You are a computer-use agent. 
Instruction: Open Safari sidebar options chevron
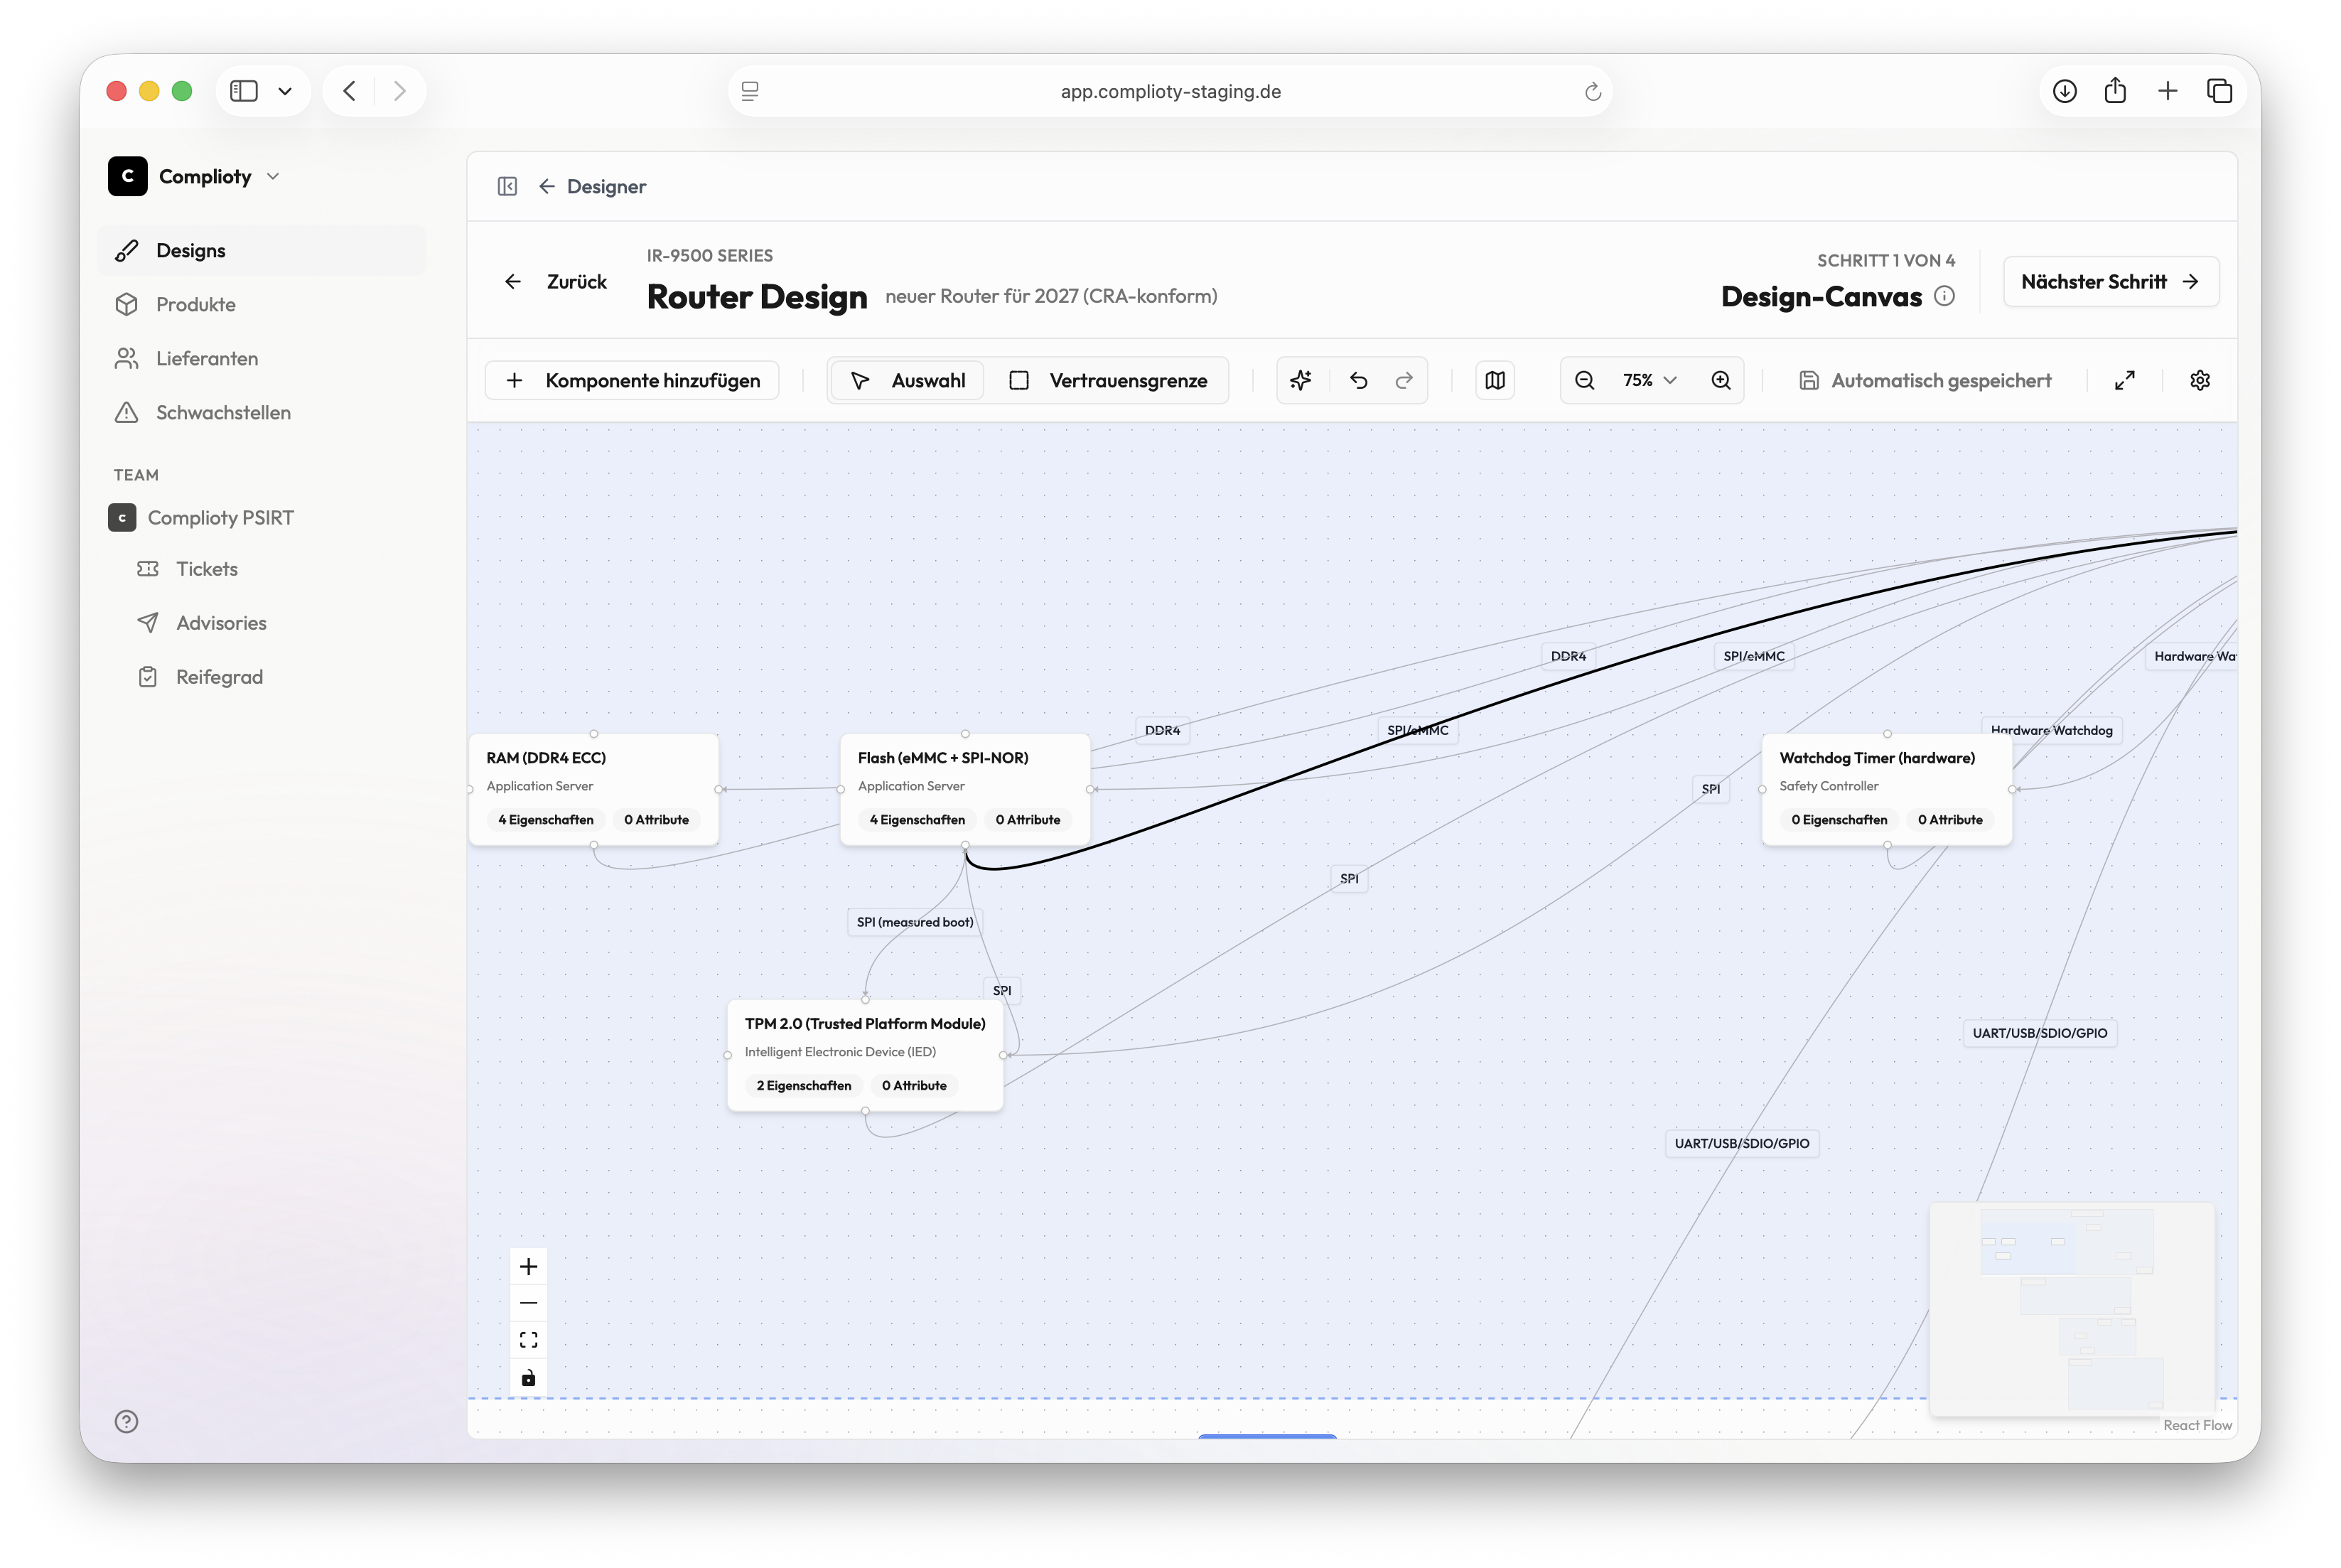(x=285, y=91)
